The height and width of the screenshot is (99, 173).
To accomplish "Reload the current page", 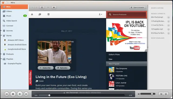I will click(x=42, y=7).
